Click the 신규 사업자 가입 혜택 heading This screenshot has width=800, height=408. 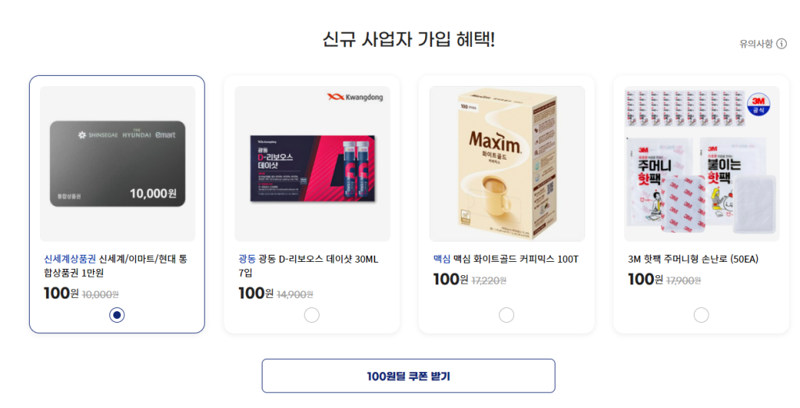(408, 39)
